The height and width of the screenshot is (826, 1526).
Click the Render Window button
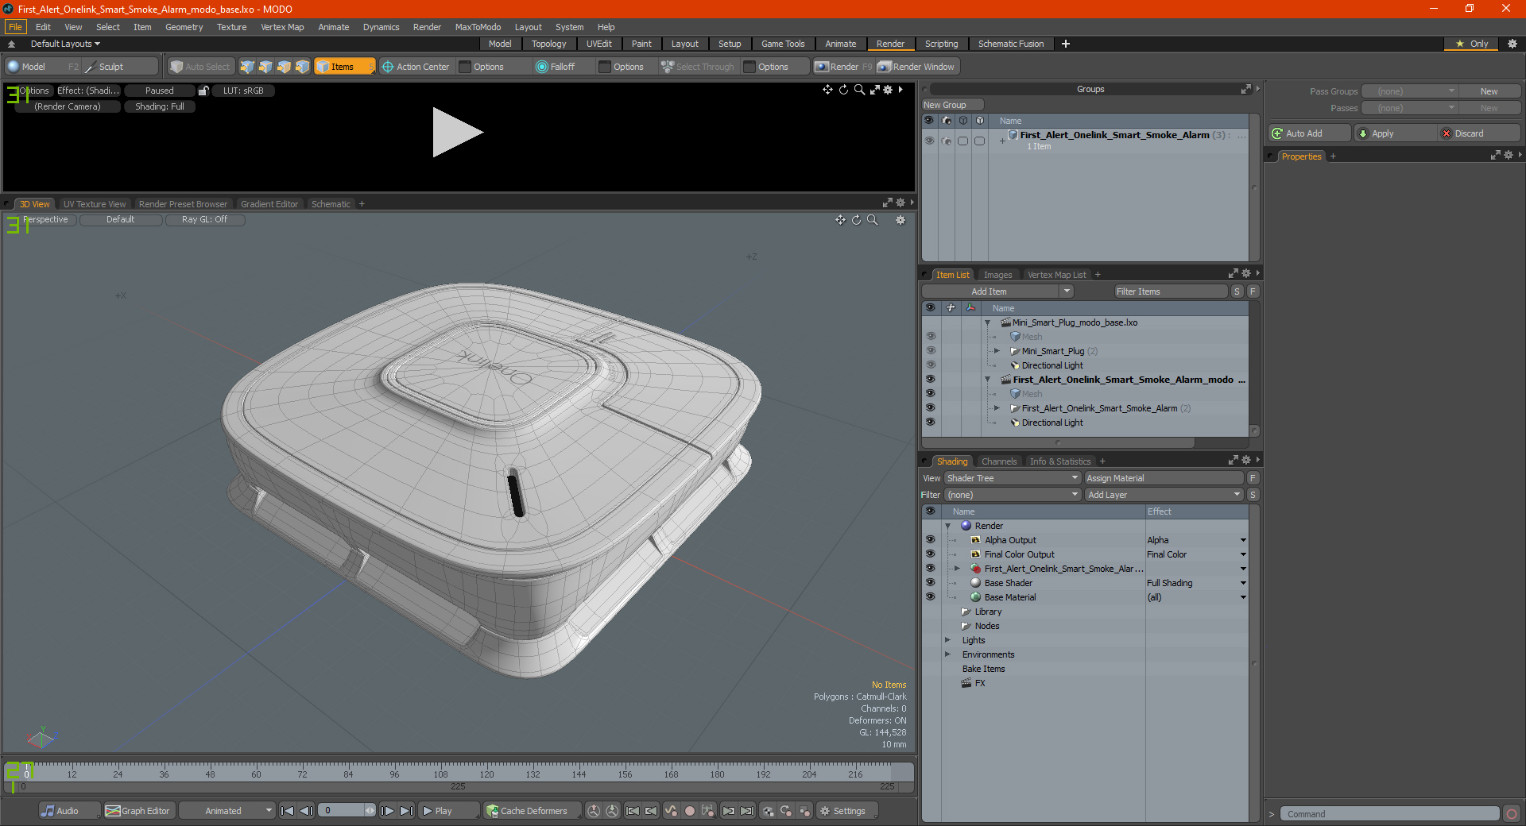coord(916,67)
